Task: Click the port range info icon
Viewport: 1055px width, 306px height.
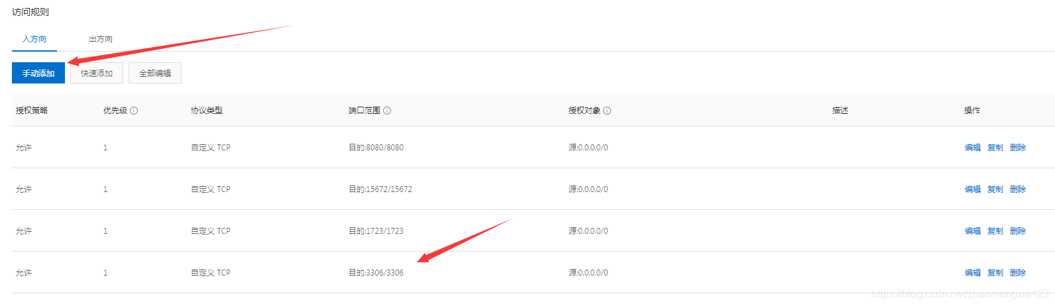Action: (387, 111)
